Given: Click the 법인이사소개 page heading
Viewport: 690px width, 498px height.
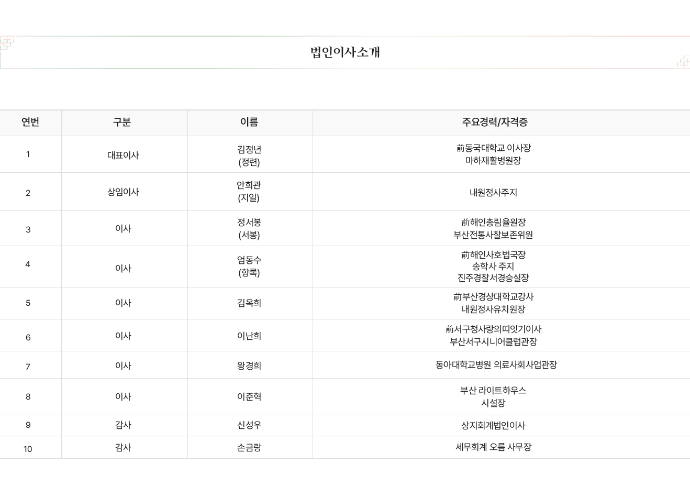Looking at the screenshot, I should (345, 52).
